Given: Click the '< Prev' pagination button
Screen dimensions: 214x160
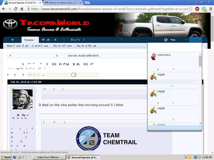Looking at the screenshot, I should pos(31,75).
